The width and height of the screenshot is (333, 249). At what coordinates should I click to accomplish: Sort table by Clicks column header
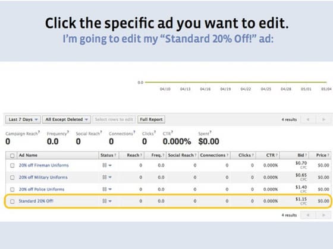click(x=244, y=155)
